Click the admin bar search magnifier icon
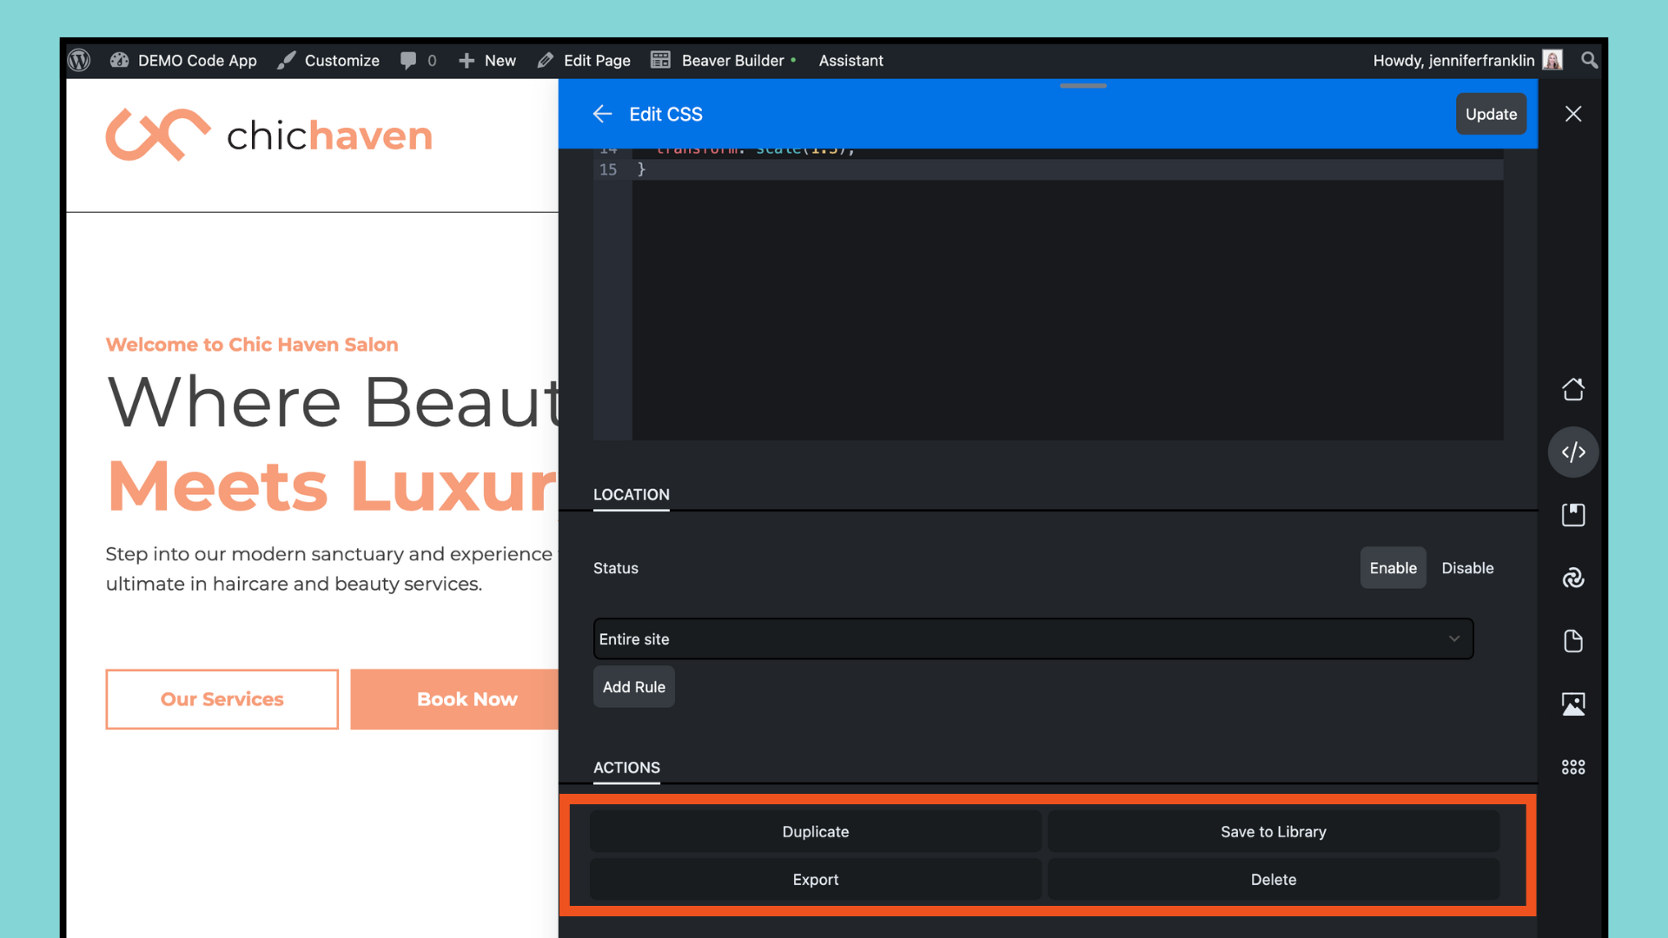This screenshot has width=1668, height=938. pos(1589,60)
